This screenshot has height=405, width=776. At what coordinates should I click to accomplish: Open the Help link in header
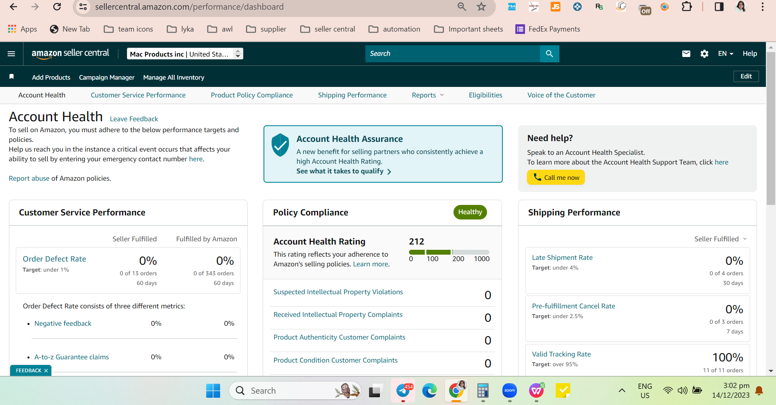750,54
